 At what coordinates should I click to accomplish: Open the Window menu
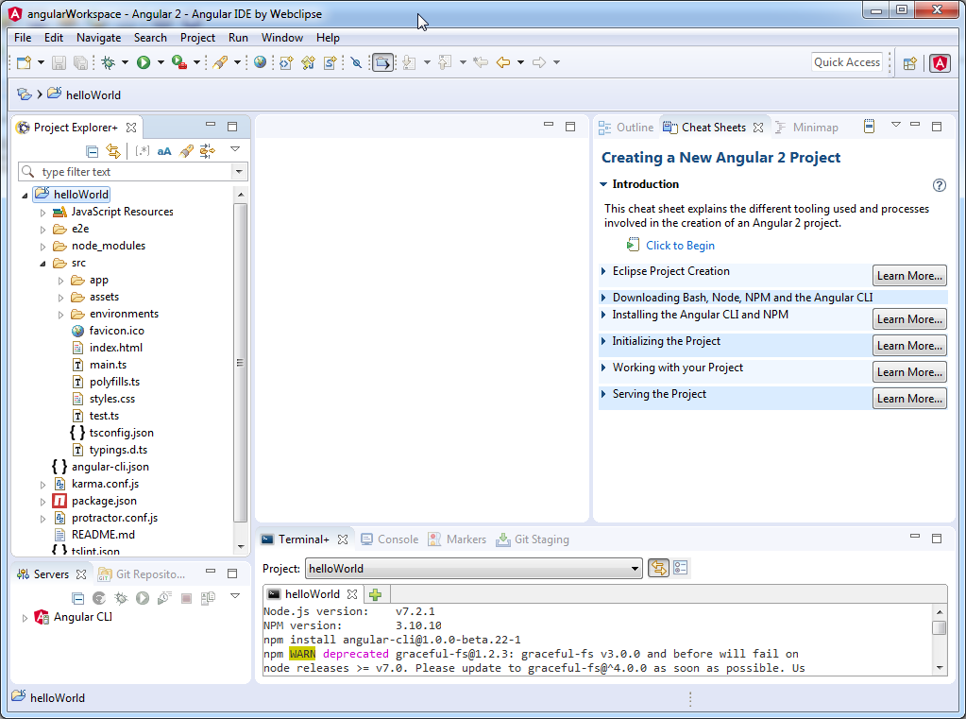(282, 38)
